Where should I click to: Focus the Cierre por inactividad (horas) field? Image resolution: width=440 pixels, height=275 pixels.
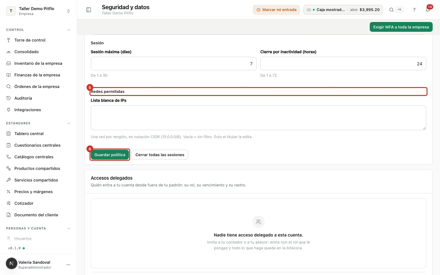point(343,64)
